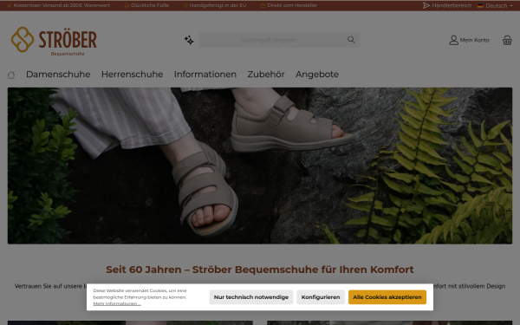This screenshot has height=325, width=520.
Task: Click Direkt vom Hersteller text
Action: [x=292, y=5]
